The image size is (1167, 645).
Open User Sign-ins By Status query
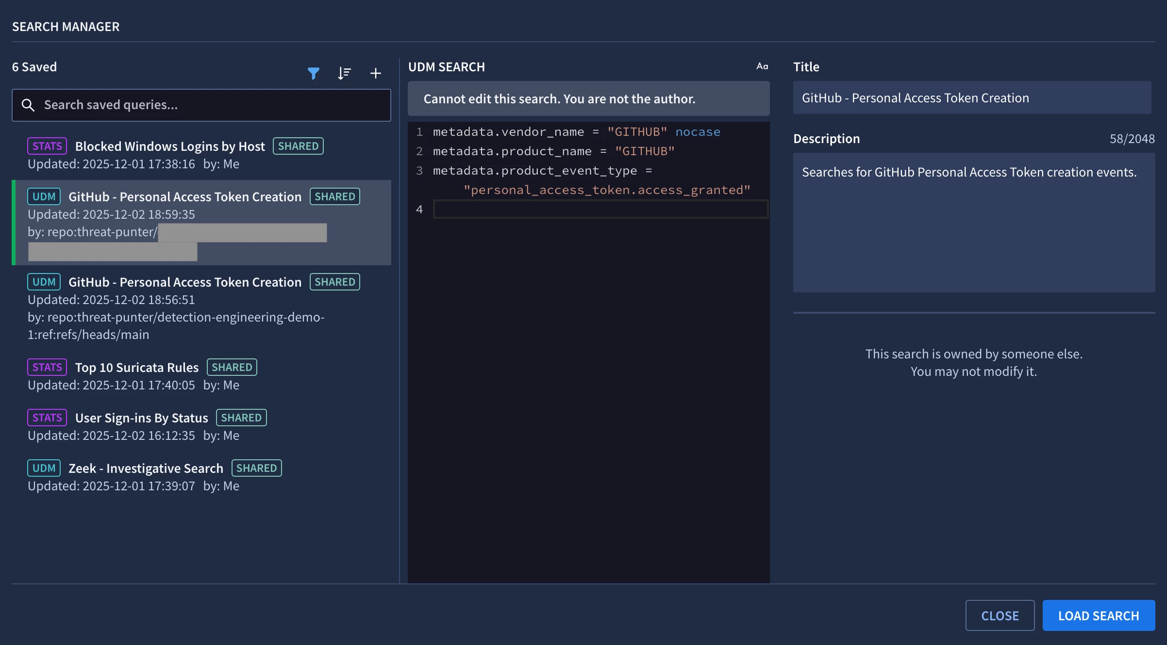point(141,418)
